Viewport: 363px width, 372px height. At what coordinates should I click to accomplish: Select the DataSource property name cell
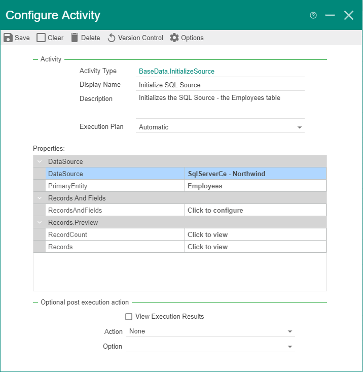pyautogui.click(x=115, y=174)
